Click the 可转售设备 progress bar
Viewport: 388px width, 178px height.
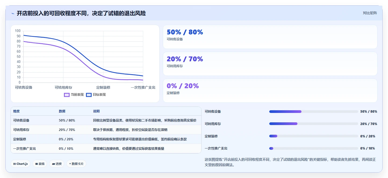pos(314,112)
